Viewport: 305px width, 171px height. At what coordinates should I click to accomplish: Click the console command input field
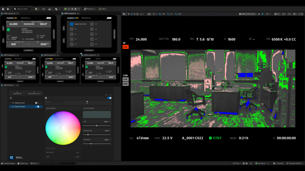[x=58, y=164]
